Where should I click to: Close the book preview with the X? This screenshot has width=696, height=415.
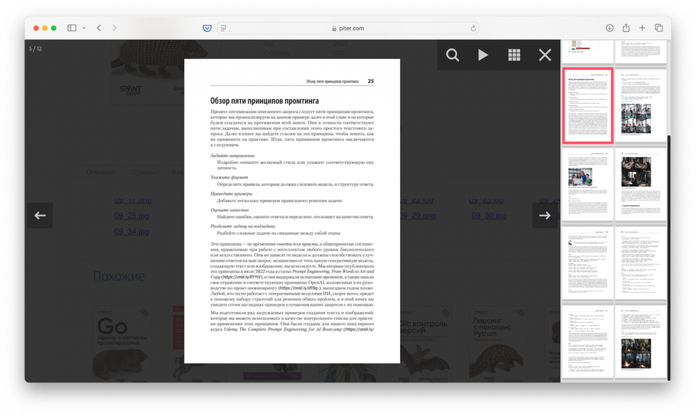pos(544,54)
